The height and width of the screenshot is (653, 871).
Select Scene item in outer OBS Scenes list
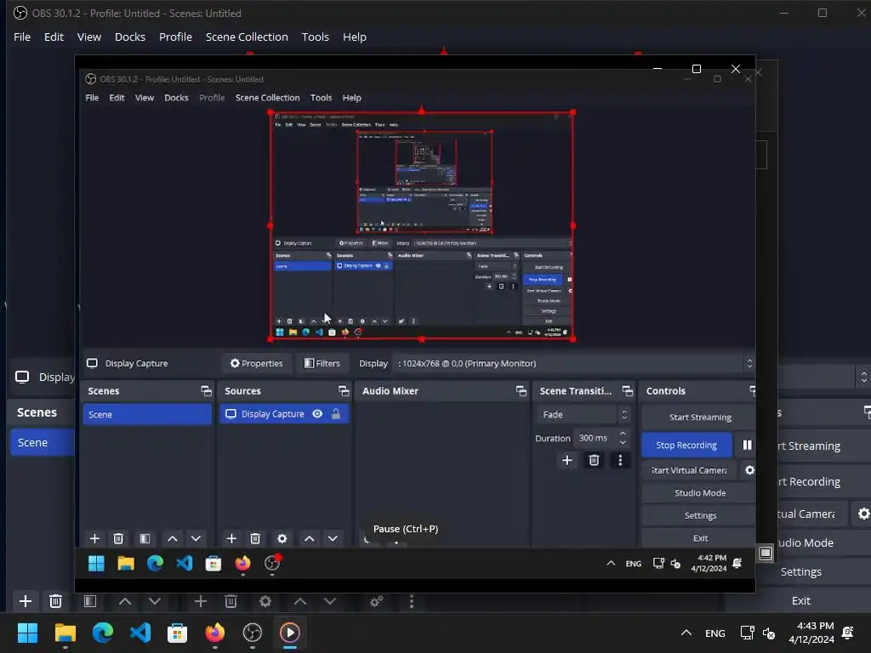pyautogui.click(x=43, y=442)
